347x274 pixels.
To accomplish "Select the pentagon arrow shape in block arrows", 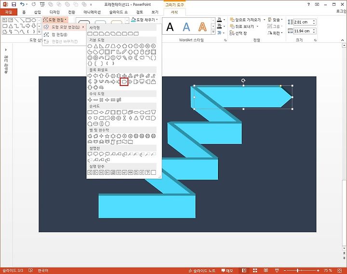I will click(124, 82).
